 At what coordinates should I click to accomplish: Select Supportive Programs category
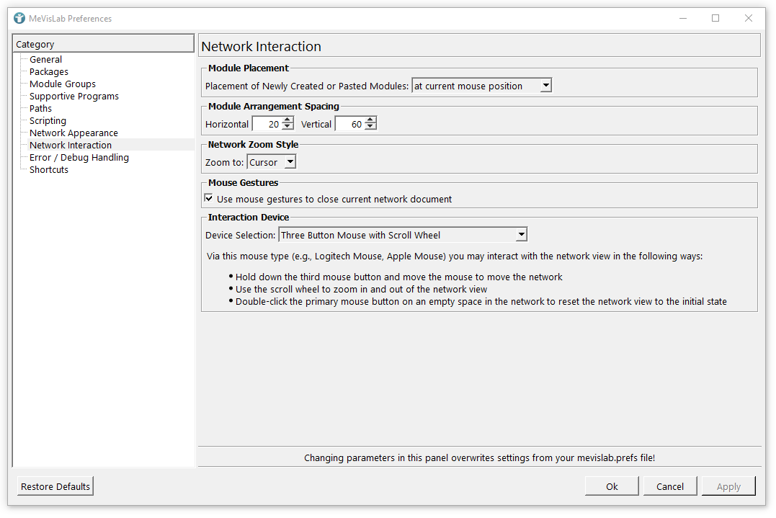coord(74,97)
